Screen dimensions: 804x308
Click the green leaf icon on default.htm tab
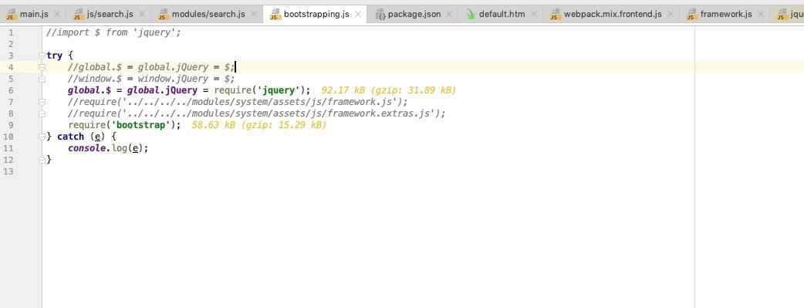click(471, 15)
